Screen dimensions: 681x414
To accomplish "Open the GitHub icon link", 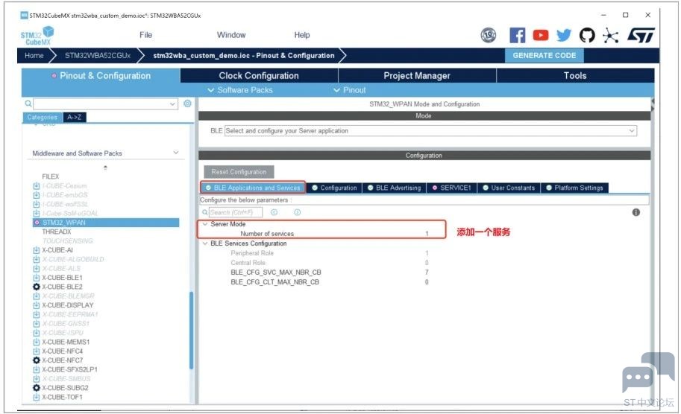I will tap(587, 35).
